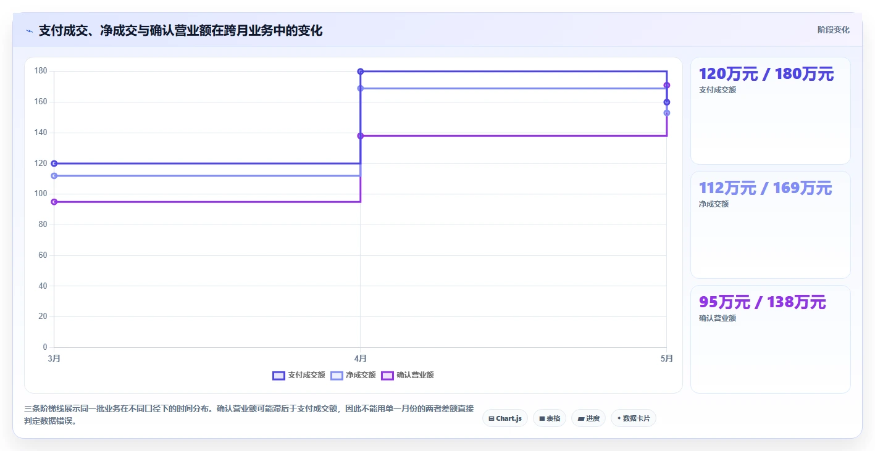Open the 95万元 / 138万元 data card
Image resolution: width=875 pixels, height=451 pixels.
coord(770,339)
